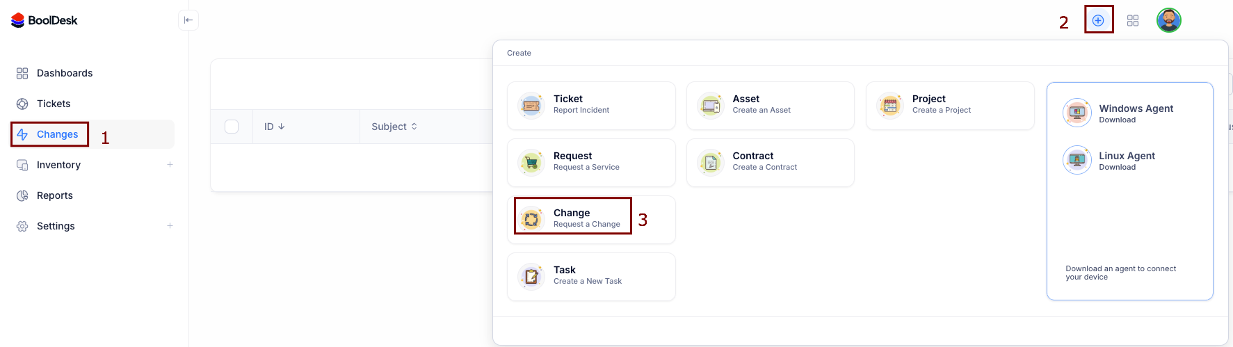Click the Windows Agent download icon
The height and width of the screenshot is (347, 1233).
click(x=1077, y=113)
